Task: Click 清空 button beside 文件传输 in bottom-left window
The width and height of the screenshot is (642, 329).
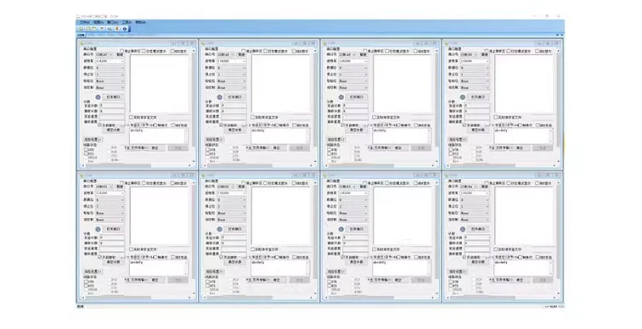Action: (155, 280)
